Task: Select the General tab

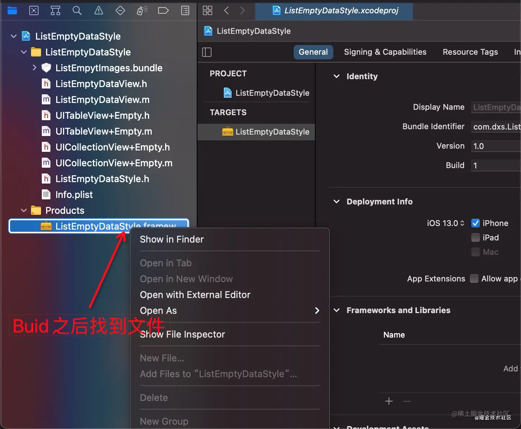Action: pos(313,52)
